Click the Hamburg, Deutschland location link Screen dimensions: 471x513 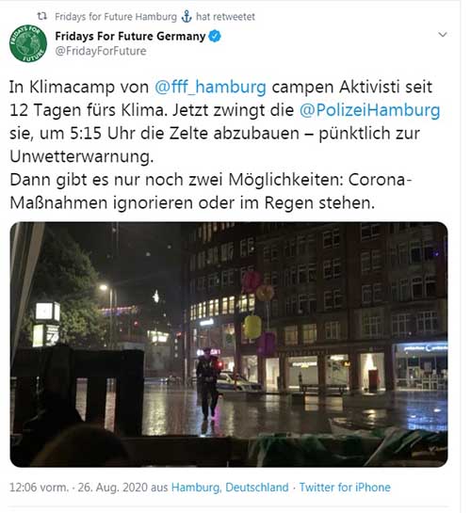230,488
